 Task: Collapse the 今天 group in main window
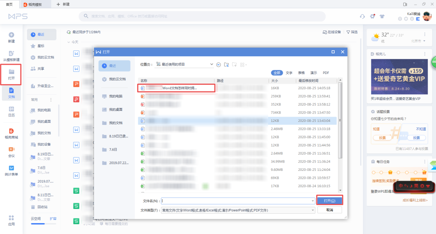68,42
